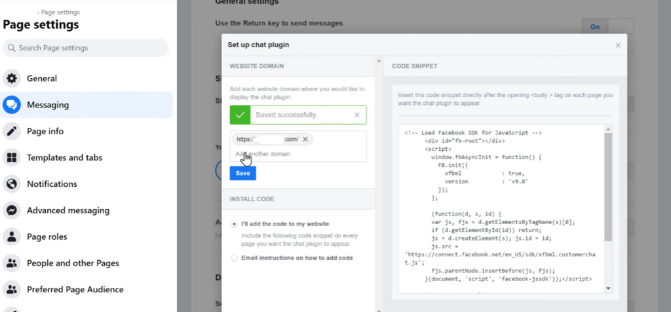Click the search magnifier icon
Screen dimensions: 671x312
(12, 48)
